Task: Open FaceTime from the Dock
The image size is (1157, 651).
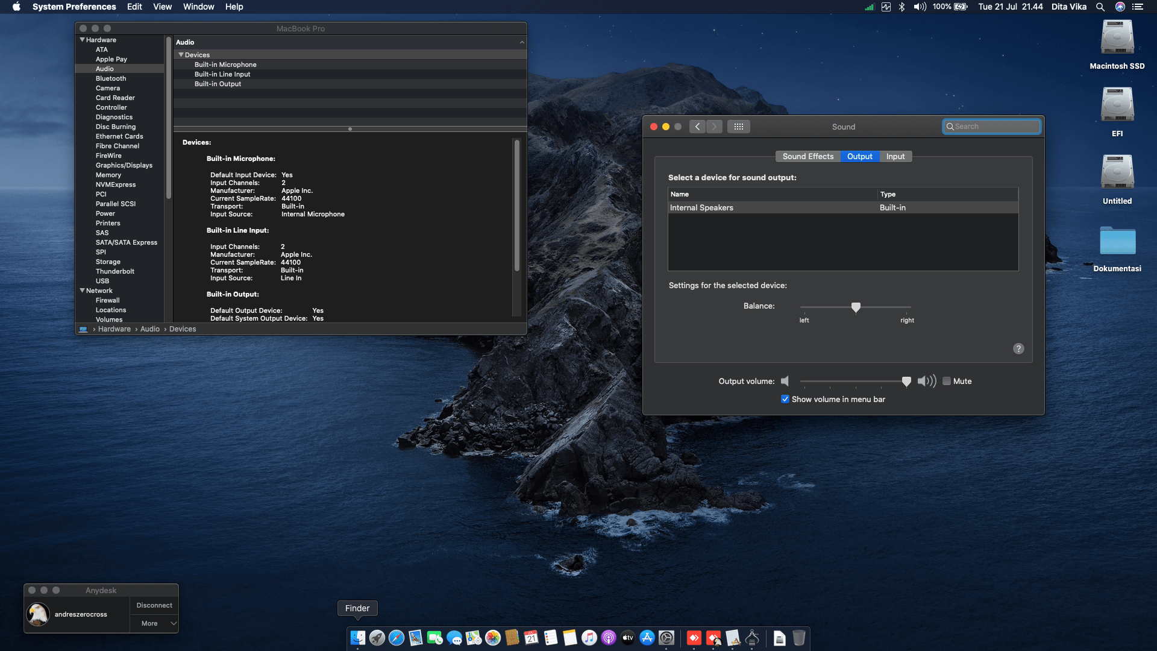Action: pos(435,638)
